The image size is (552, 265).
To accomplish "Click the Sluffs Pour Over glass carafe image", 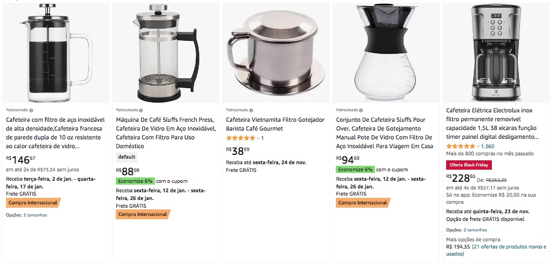I will [386, 53].
